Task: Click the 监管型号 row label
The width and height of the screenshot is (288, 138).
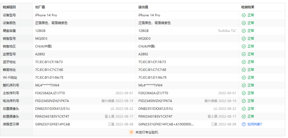Action: tap(9, 54)
